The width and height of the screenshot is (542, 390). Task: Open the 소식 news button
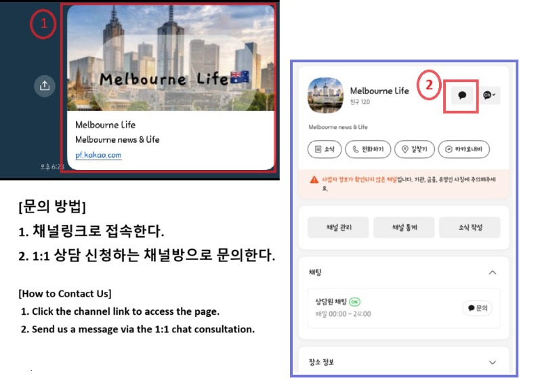tap(325, 149)
